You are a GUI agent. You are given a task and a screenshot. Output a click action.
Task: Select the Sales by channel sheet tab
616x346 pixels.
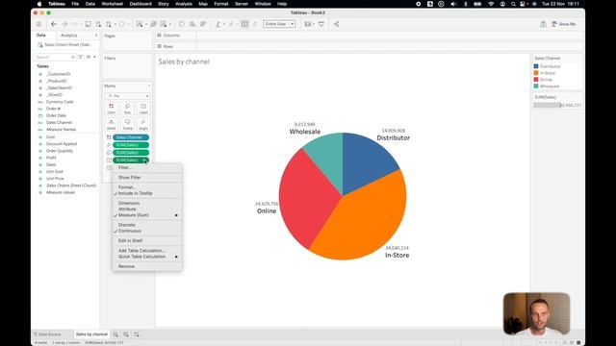coord(91,334)
